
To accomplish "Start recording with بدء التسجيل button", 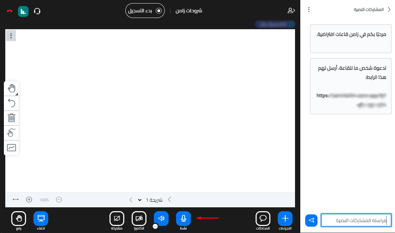I will (x=145, y=11).
